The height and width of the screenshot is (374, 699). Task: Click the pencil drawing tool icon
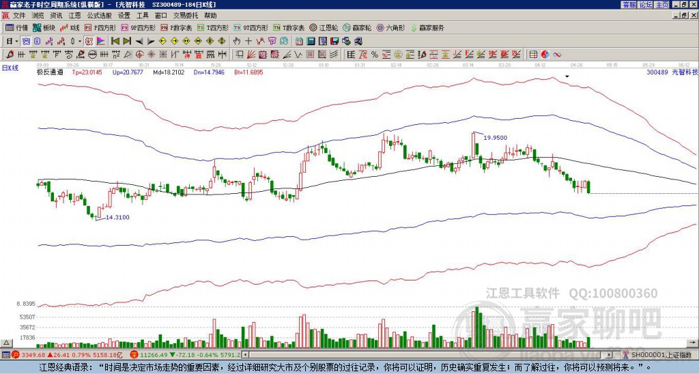10,55
